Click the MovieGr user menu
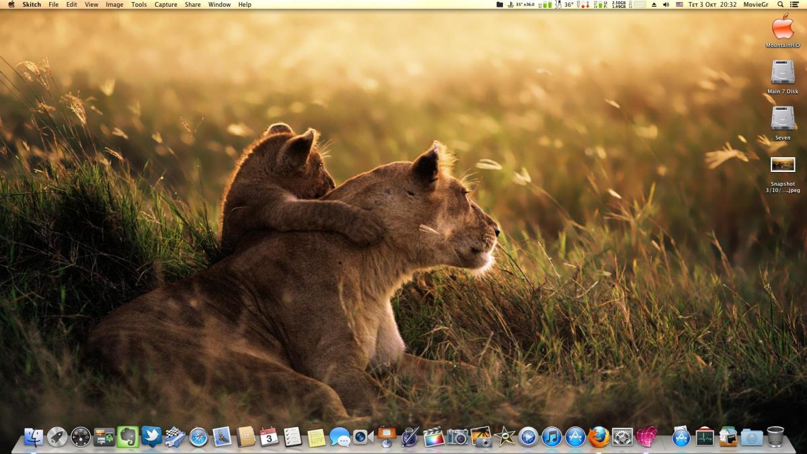This screenshot has width=807, height=454. [756, 4]
